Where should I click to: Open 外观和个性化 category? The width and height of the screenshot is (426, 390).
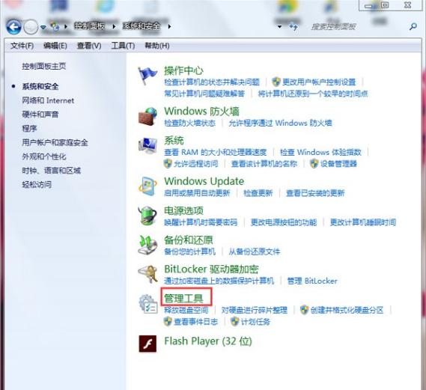coord(44,156)
